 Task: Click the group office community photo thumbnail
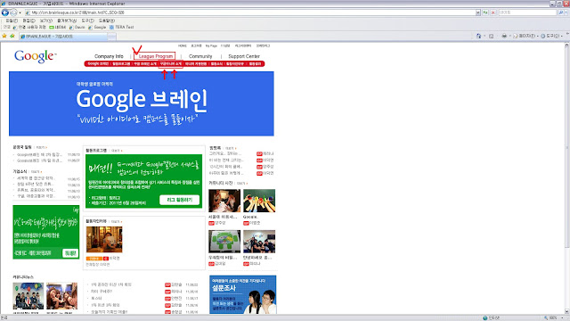tap(259, 242)
